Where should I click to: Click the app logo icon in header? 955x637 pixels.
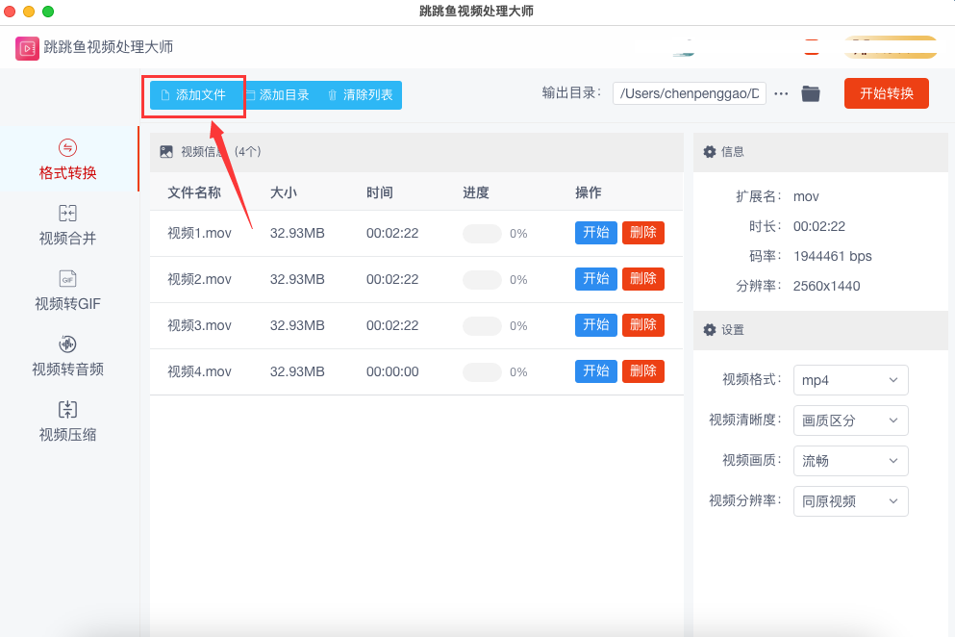[x=27, y=48]
